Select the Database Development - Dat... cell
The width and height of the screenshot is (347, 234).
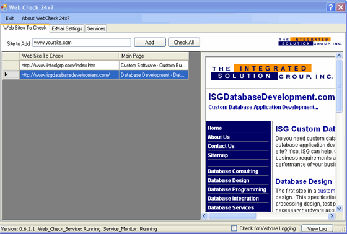[154, 75]
